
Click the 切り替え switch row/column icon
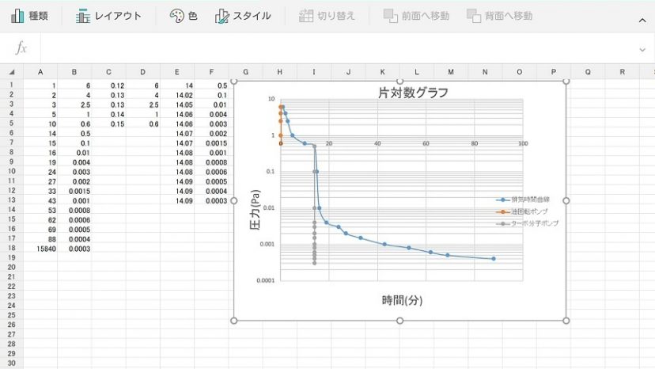306,16
